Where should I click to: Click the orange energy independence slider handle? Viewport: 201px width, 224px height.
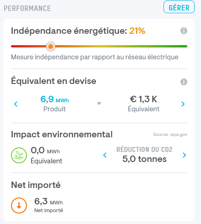tap(51, 47)
